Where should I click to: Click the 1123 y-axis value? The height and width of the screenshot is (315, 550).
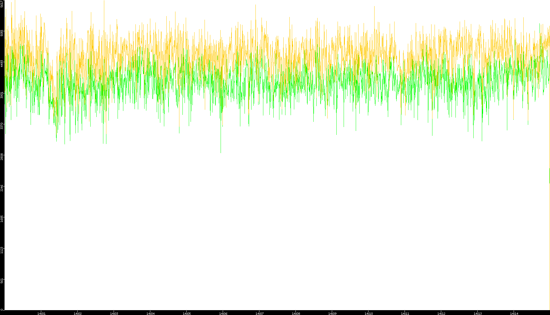[2, 250]
